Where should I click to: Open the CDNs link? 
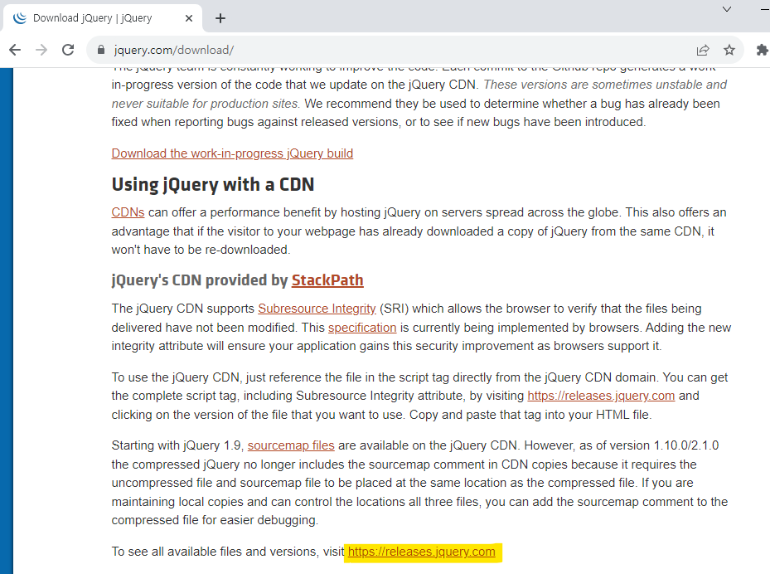tap(128, 212)
